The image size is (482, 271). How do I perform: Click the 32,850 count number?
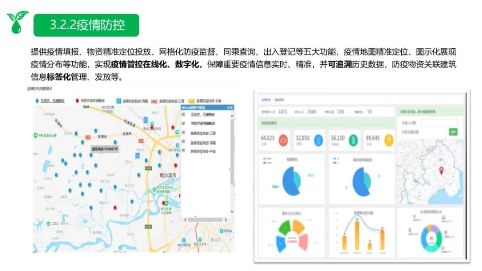303,138
